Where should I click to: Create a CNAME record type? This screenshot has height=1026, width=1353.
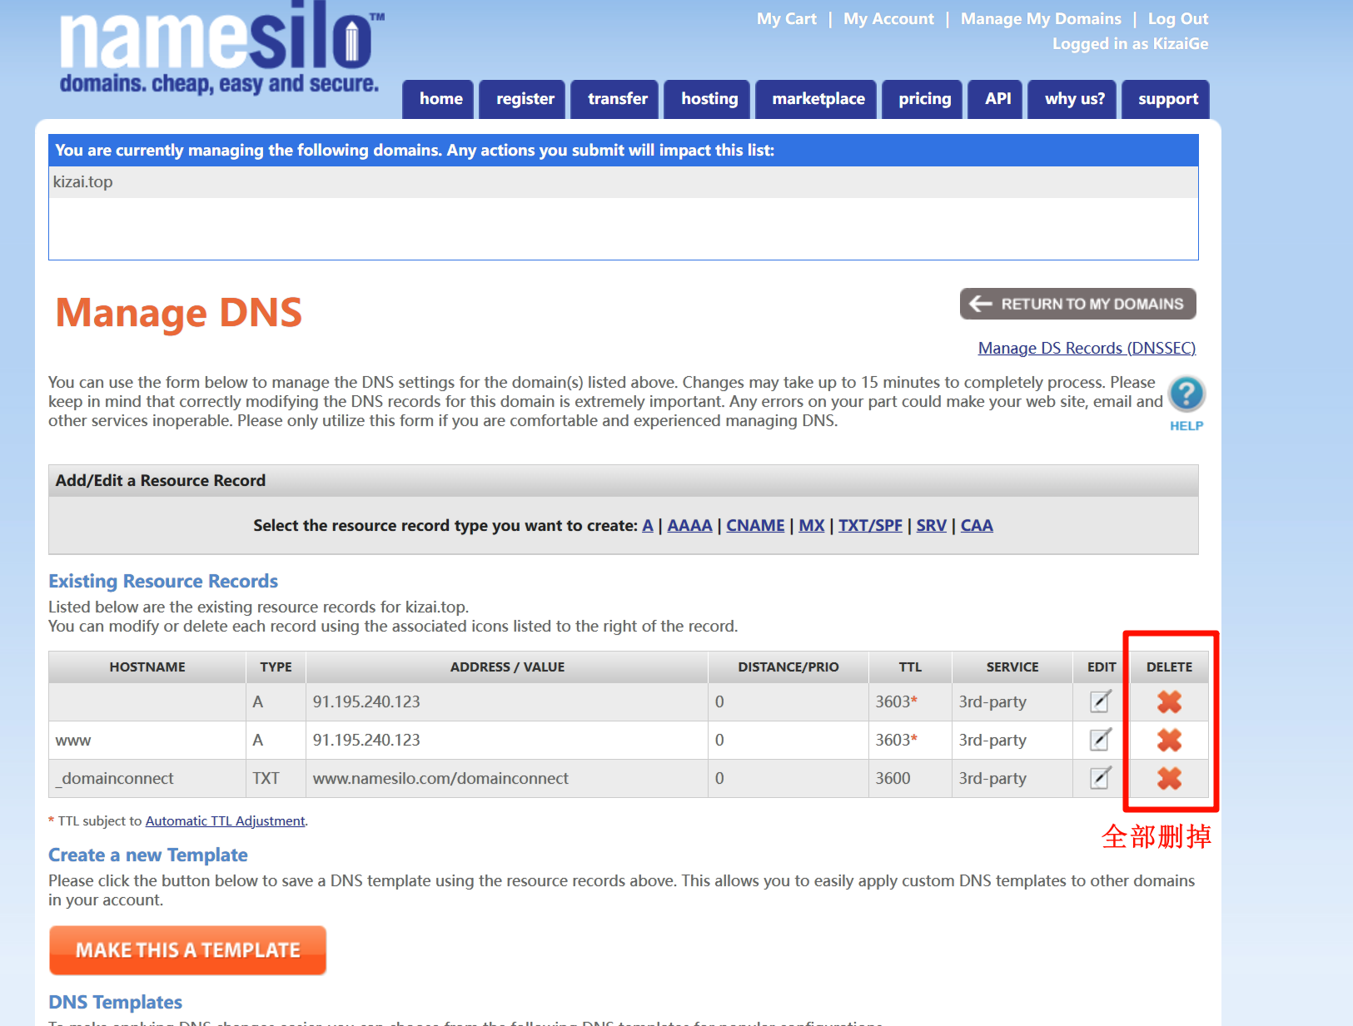coord(755,526)
